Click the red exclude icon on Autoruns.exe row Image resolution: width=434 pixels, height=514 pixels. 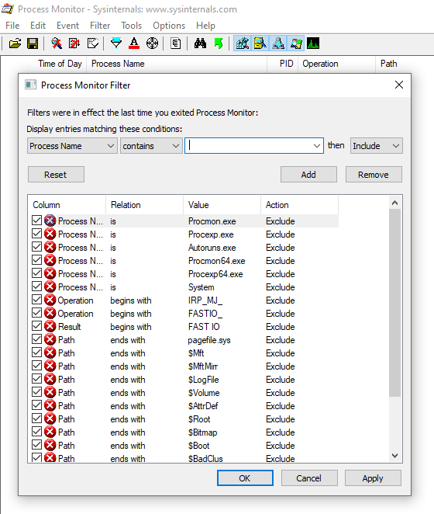coord(50,247)
